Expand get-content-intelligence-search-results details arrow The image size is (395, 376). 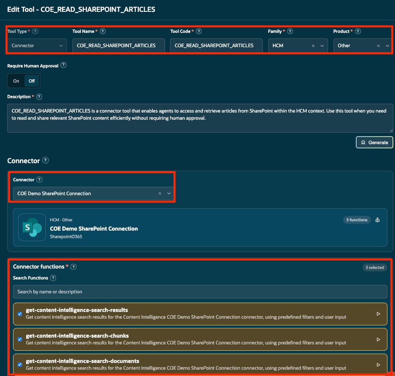[378, 314]
